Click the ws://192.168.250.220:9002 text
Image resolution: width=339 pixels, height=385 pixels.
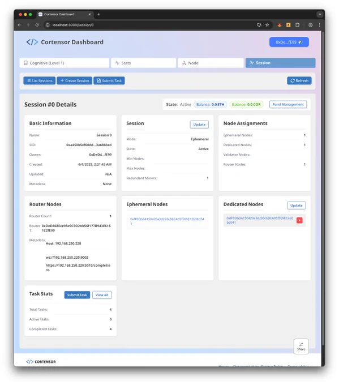(x=67, y=257)
